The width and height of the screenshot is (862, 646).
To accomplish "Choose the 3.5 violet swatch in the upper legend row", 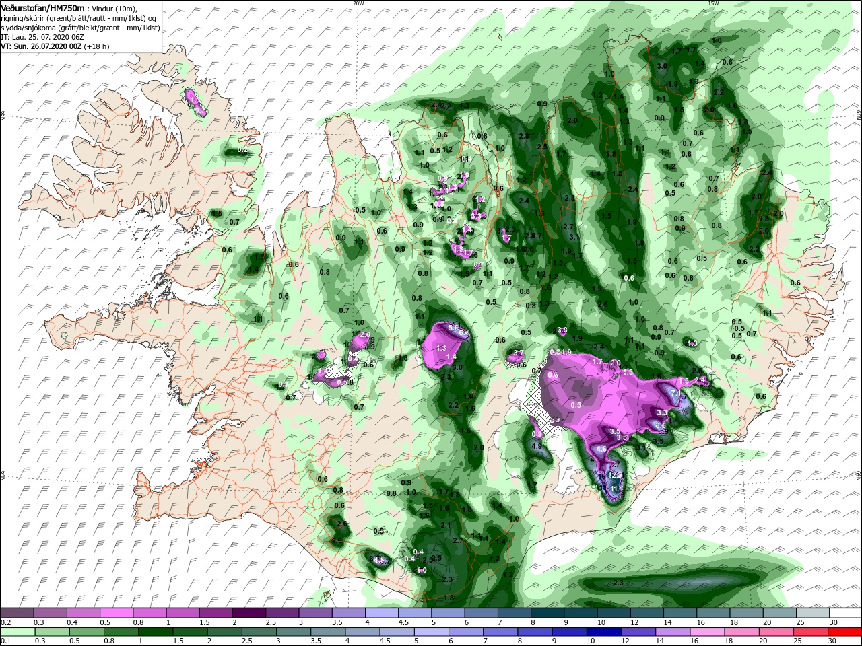I will click(348, 613).
